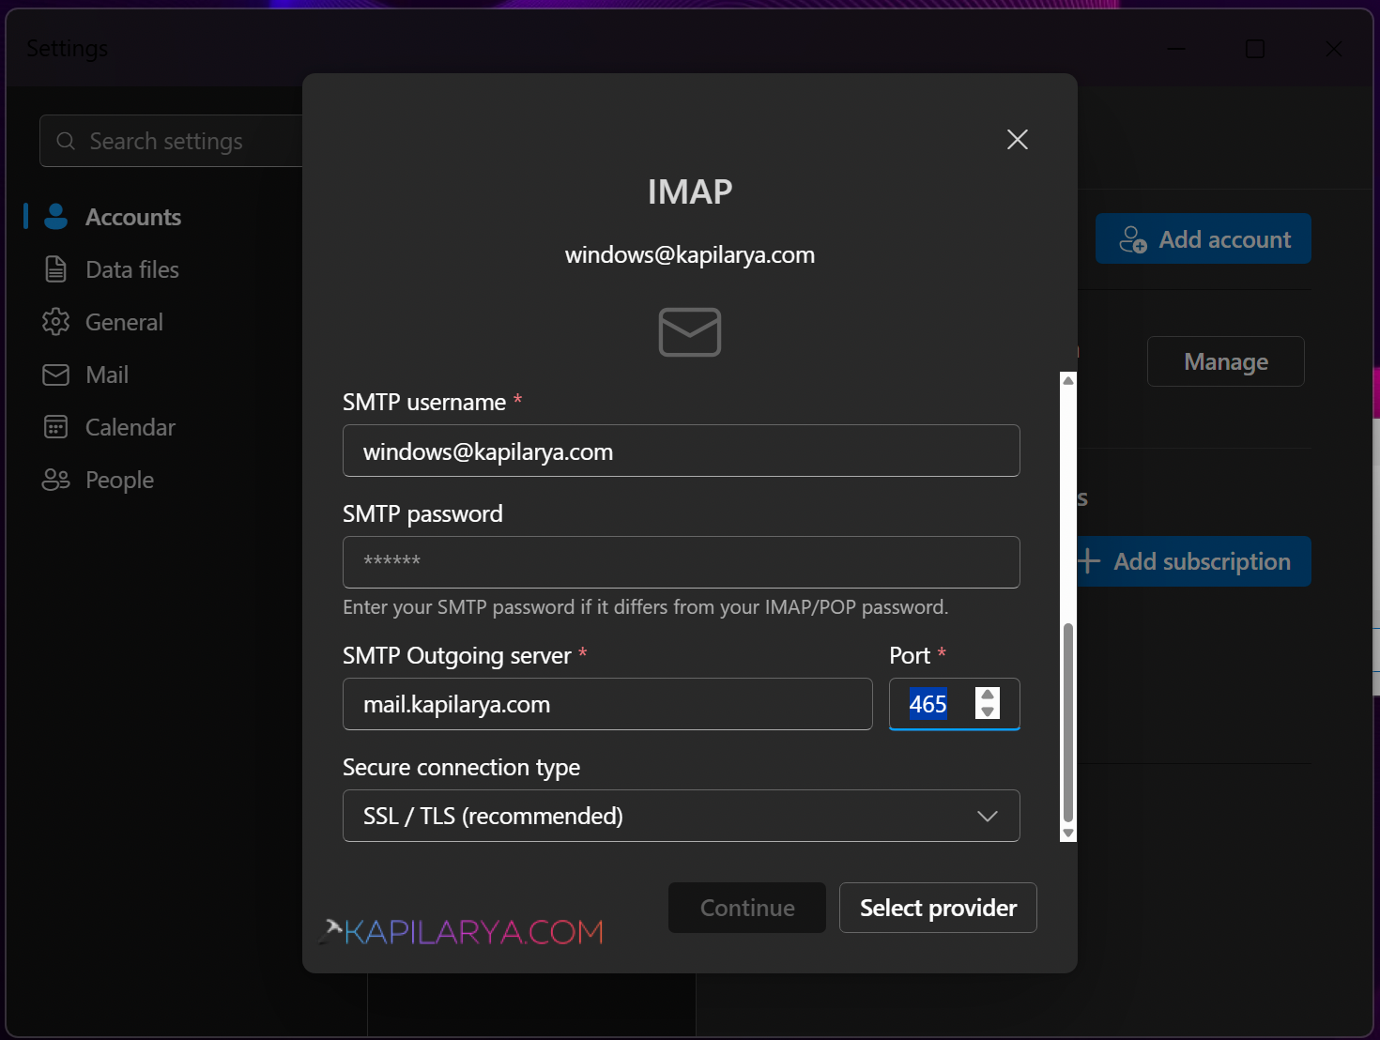Open General settings section
Viewport: 1380px width, 1040px height.
pyautogui.click(x=124, y=322)
